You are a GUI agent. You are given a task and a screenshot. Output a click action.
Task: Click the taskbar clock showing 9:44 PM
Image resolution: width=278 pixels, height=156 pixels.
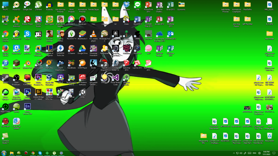click(x=266, y=153)
